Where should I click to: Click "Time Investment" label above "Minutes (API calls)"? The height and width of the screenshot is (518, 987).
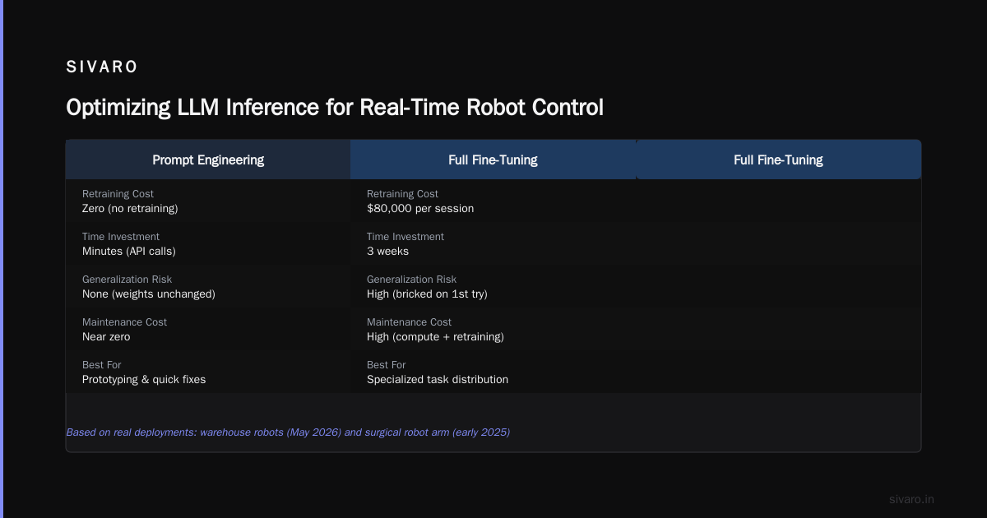(x=121, y=237)
